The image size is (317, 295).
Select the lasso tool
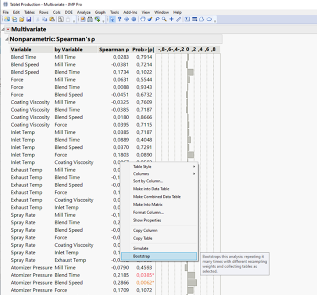(x=157, y=19)
